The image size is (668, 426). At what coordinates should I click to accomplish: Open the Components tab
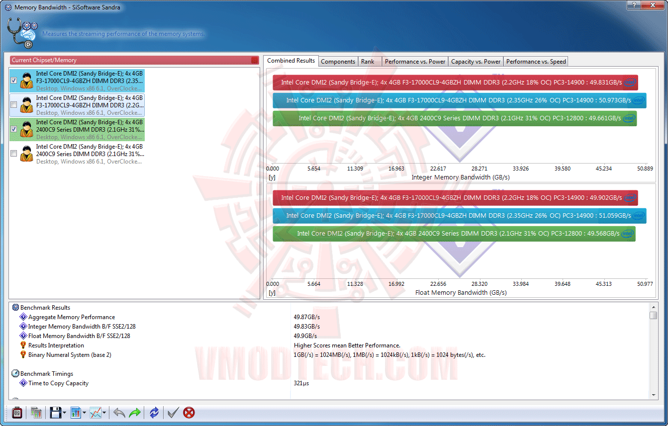tap(338, 62)
